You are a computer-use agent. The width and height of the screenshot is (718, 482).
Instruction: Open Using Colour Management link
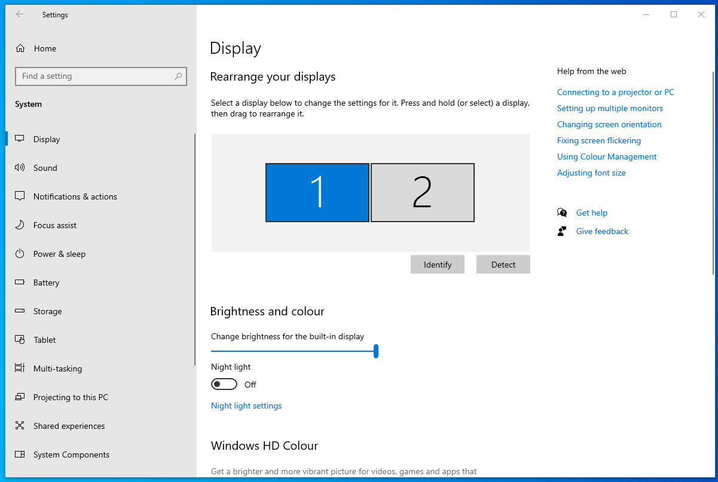click(x=607, y=156)
